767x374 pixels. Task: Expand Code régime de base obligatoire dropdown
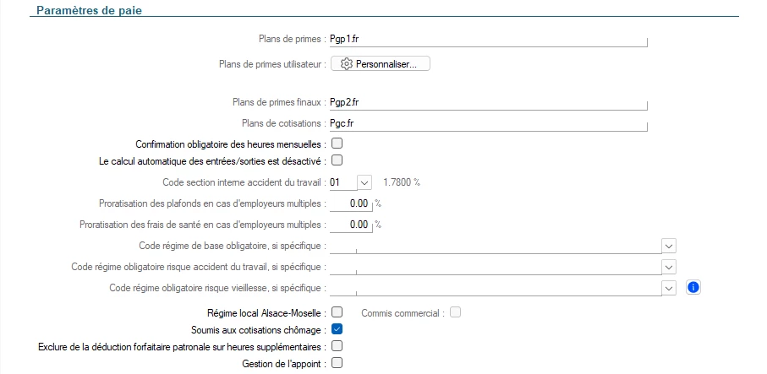click(x=668, y=246)
